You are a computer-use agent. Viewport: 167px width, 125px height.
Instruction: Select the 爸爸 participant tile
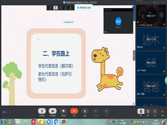tap(151, 86)
